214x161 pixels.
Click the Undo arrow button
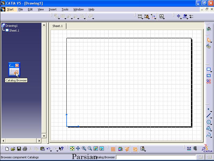click(48, 149)
